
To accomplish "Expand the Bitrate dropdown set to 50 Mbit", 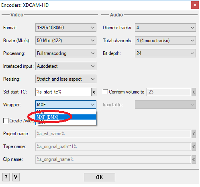I will click(x=66, y=41).
